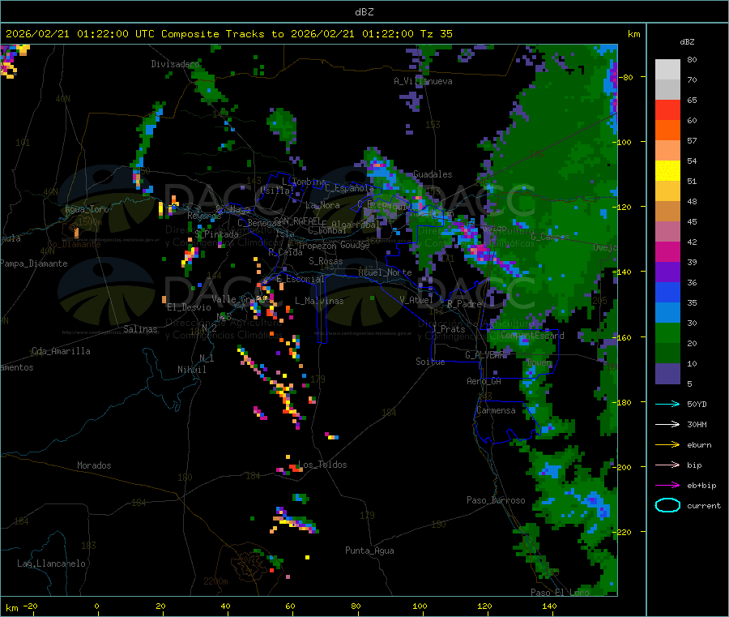Click the Guadales map label
The width and height of the screenshot is (729, 617).
point(433,174)
